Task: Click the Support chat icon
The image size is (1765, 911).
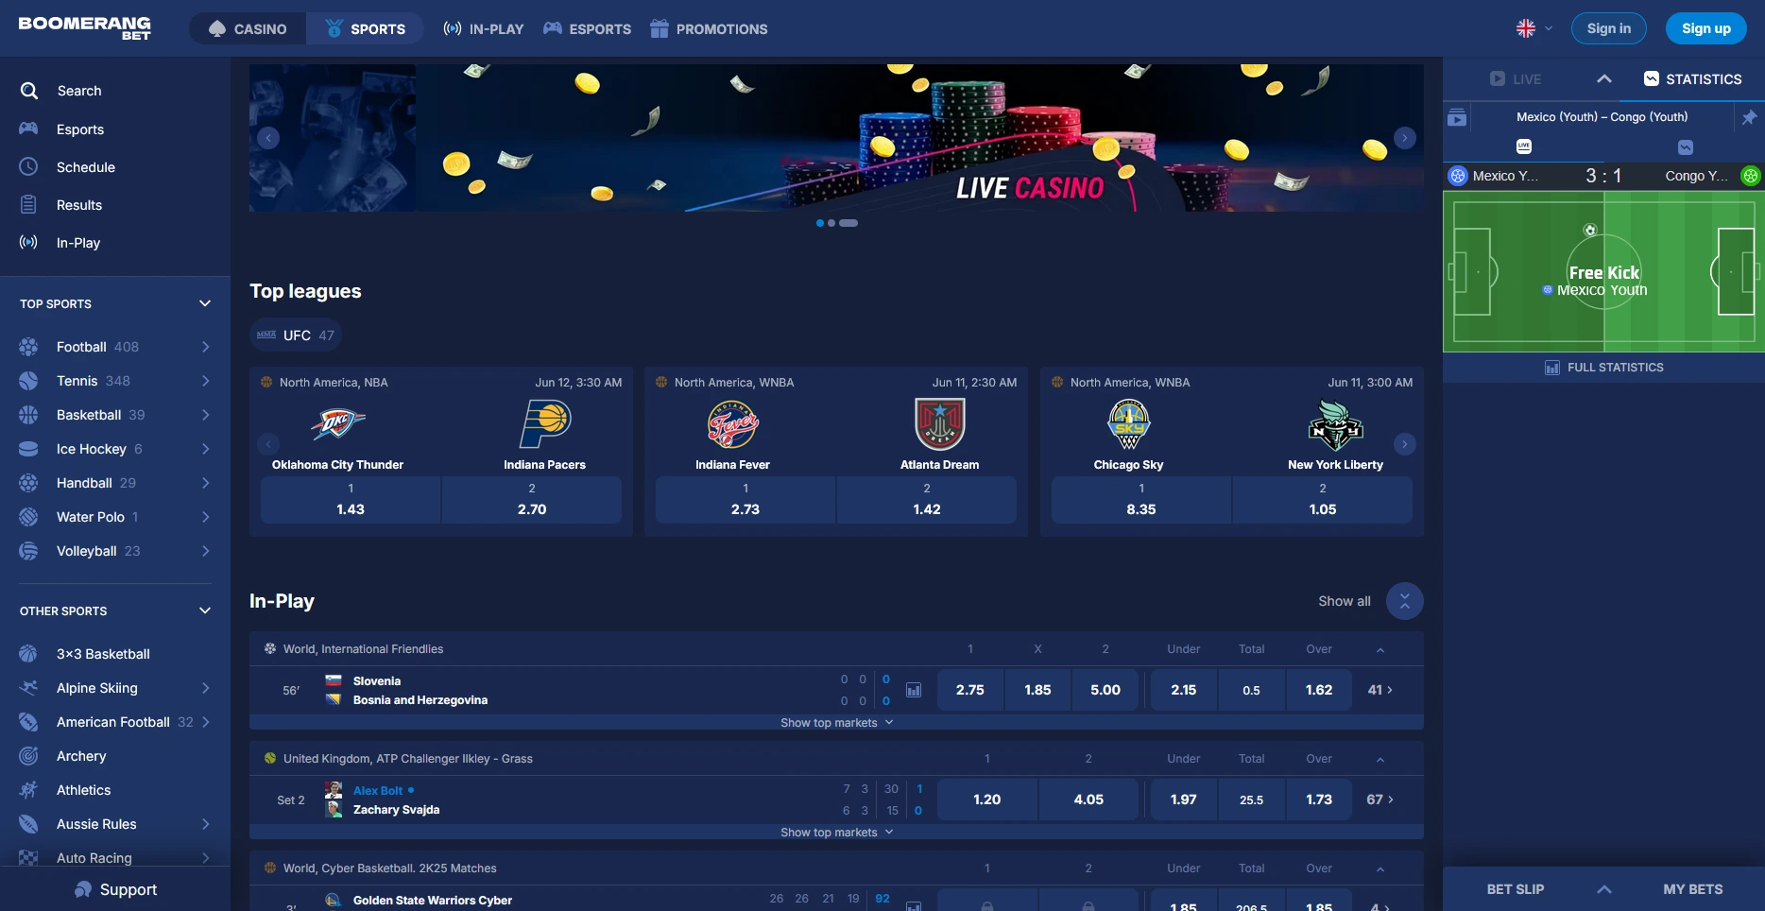Action: (x=83, y=889)
